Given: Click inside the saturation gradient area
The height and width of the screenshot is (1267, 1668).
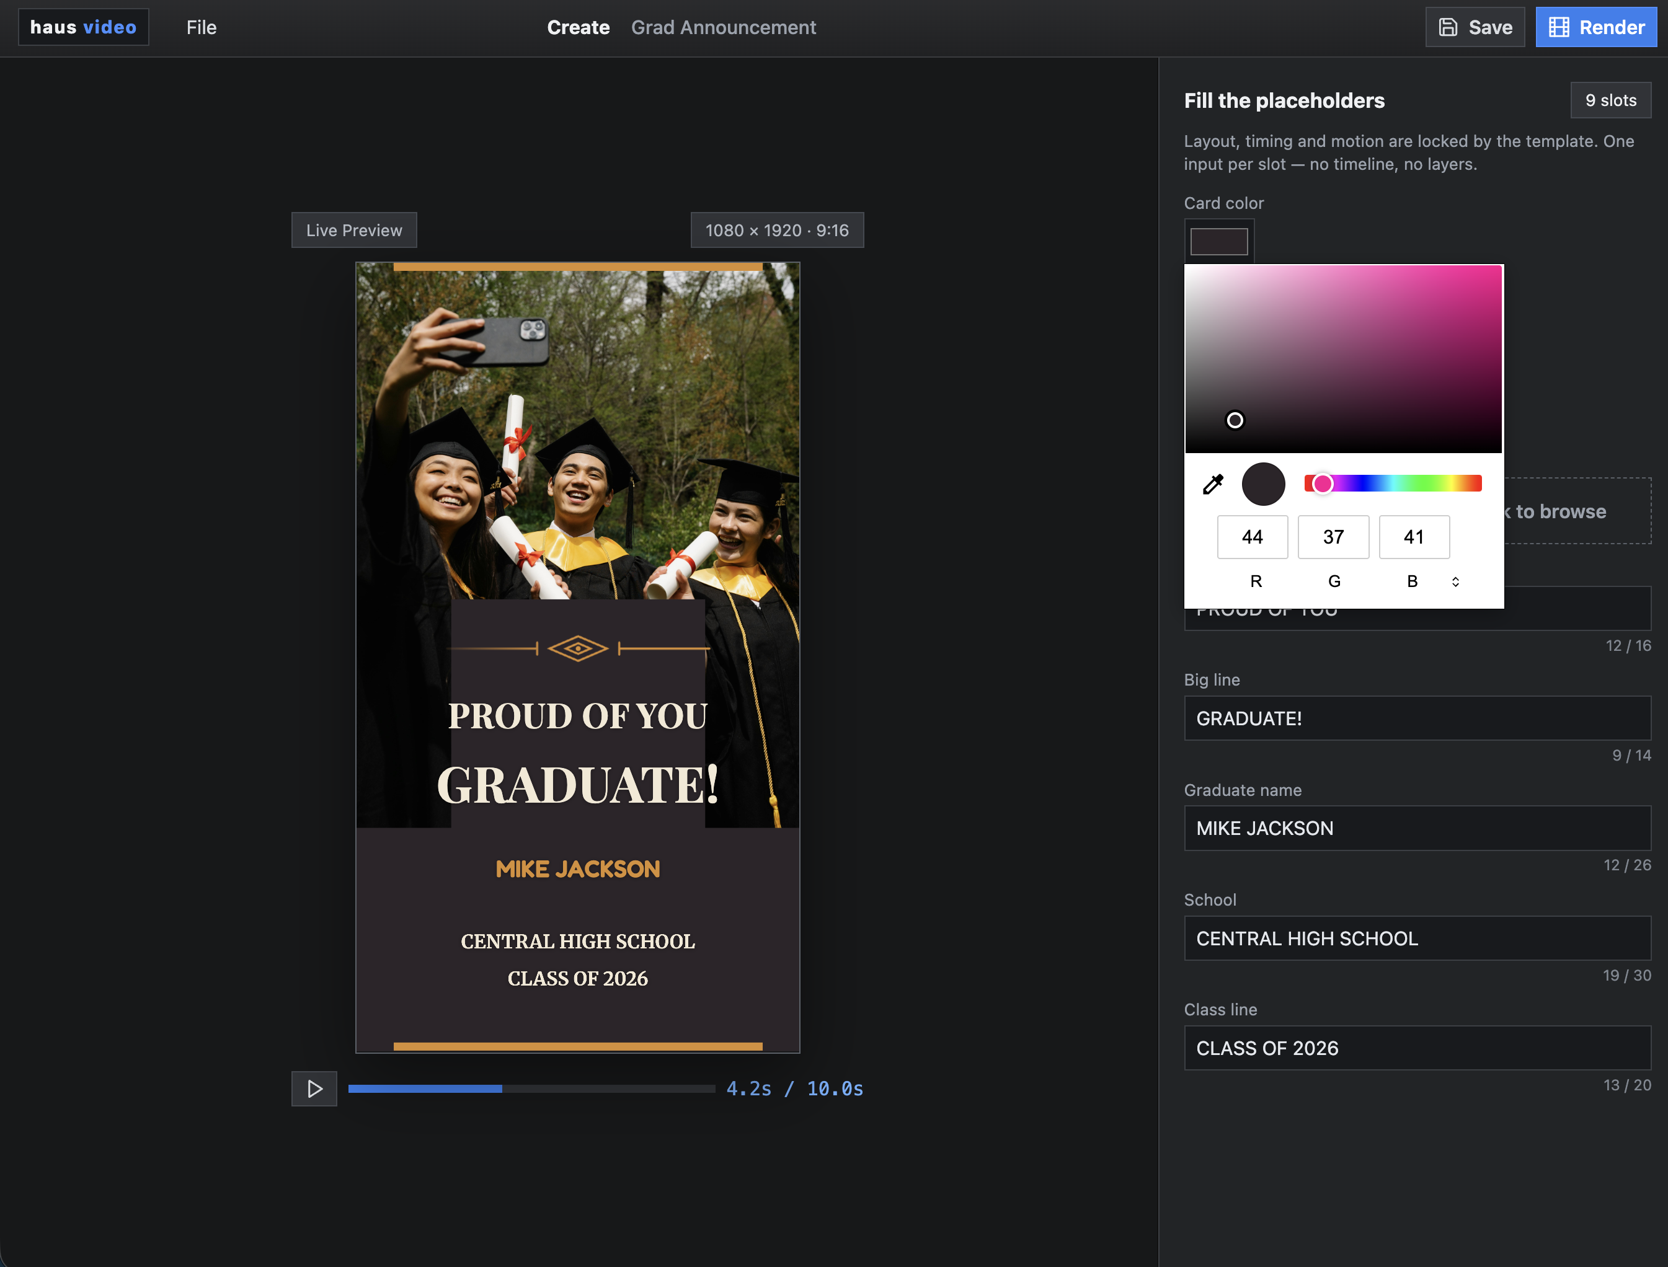Looking at the screenshot, I should [x=1343, y=359].
